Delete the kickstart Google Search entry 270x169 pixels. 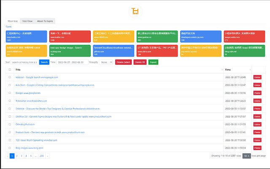point(257,77)
